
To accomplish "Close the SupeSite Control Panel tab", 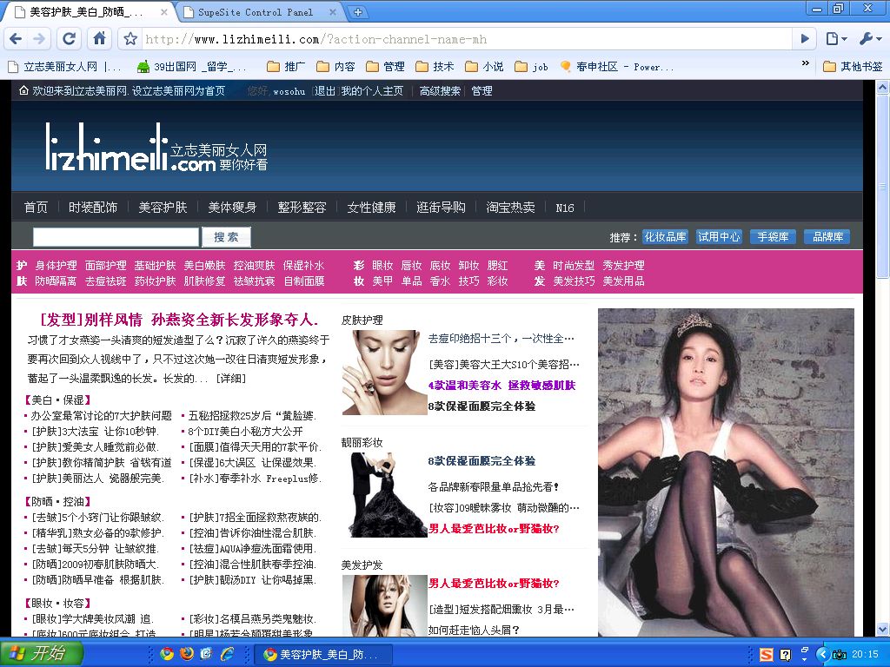I will [333, 12].
